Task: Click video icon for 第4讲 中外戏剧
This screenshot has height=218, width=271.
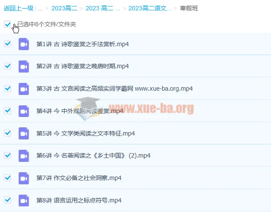Action: 24,111
